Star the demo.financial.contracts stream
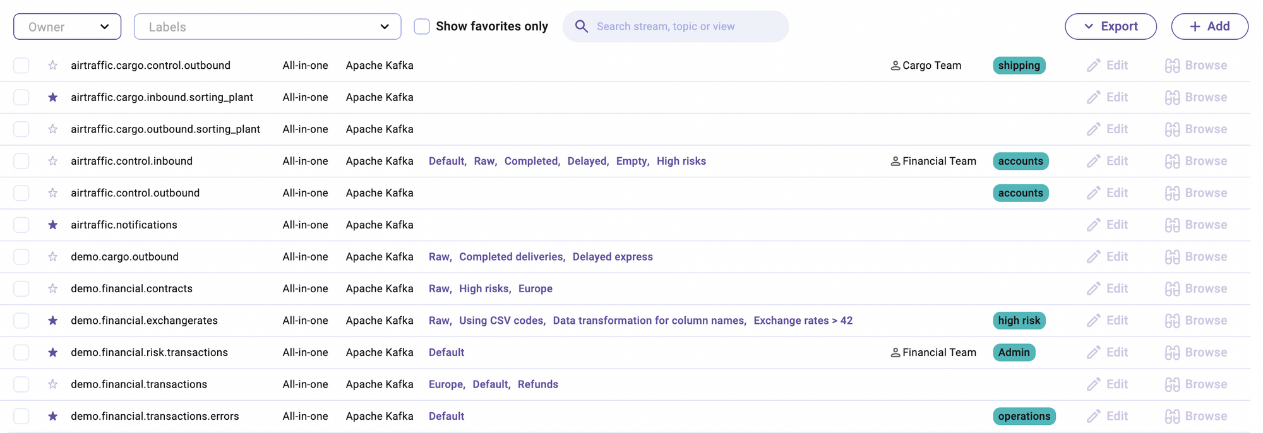The width and height of the screenshot is (1263, 433). click(x=53, y=288)
